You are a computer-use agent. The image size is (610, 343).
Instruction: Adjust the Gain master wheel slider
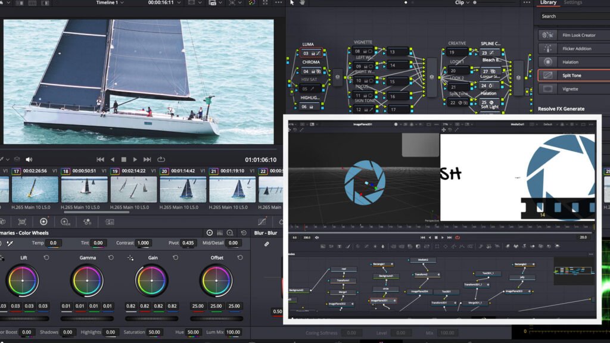[152, 319]
